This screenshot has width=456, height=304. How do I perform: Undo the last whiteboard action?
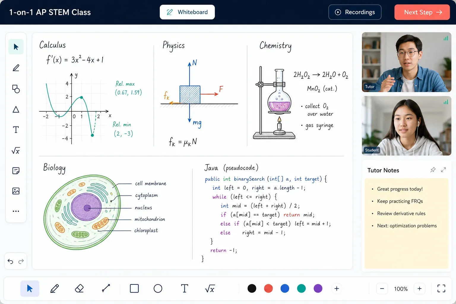tap(10, 261)
